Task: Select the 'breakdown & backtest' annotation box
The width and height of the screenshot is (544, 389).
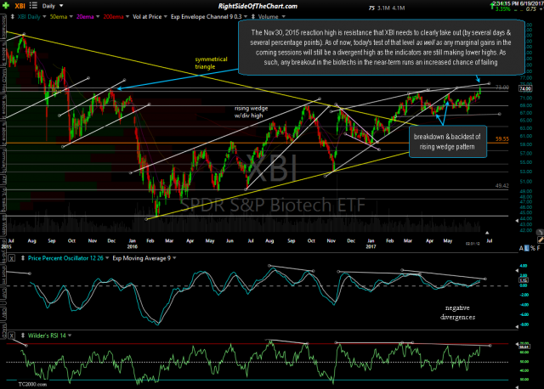Action: (449, 141)
